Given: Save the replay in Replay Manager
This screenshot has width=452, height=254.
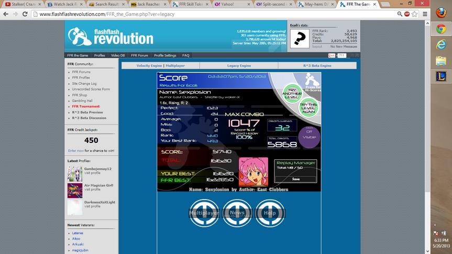Looking at the screenshot, I should (x=295, y=179).
